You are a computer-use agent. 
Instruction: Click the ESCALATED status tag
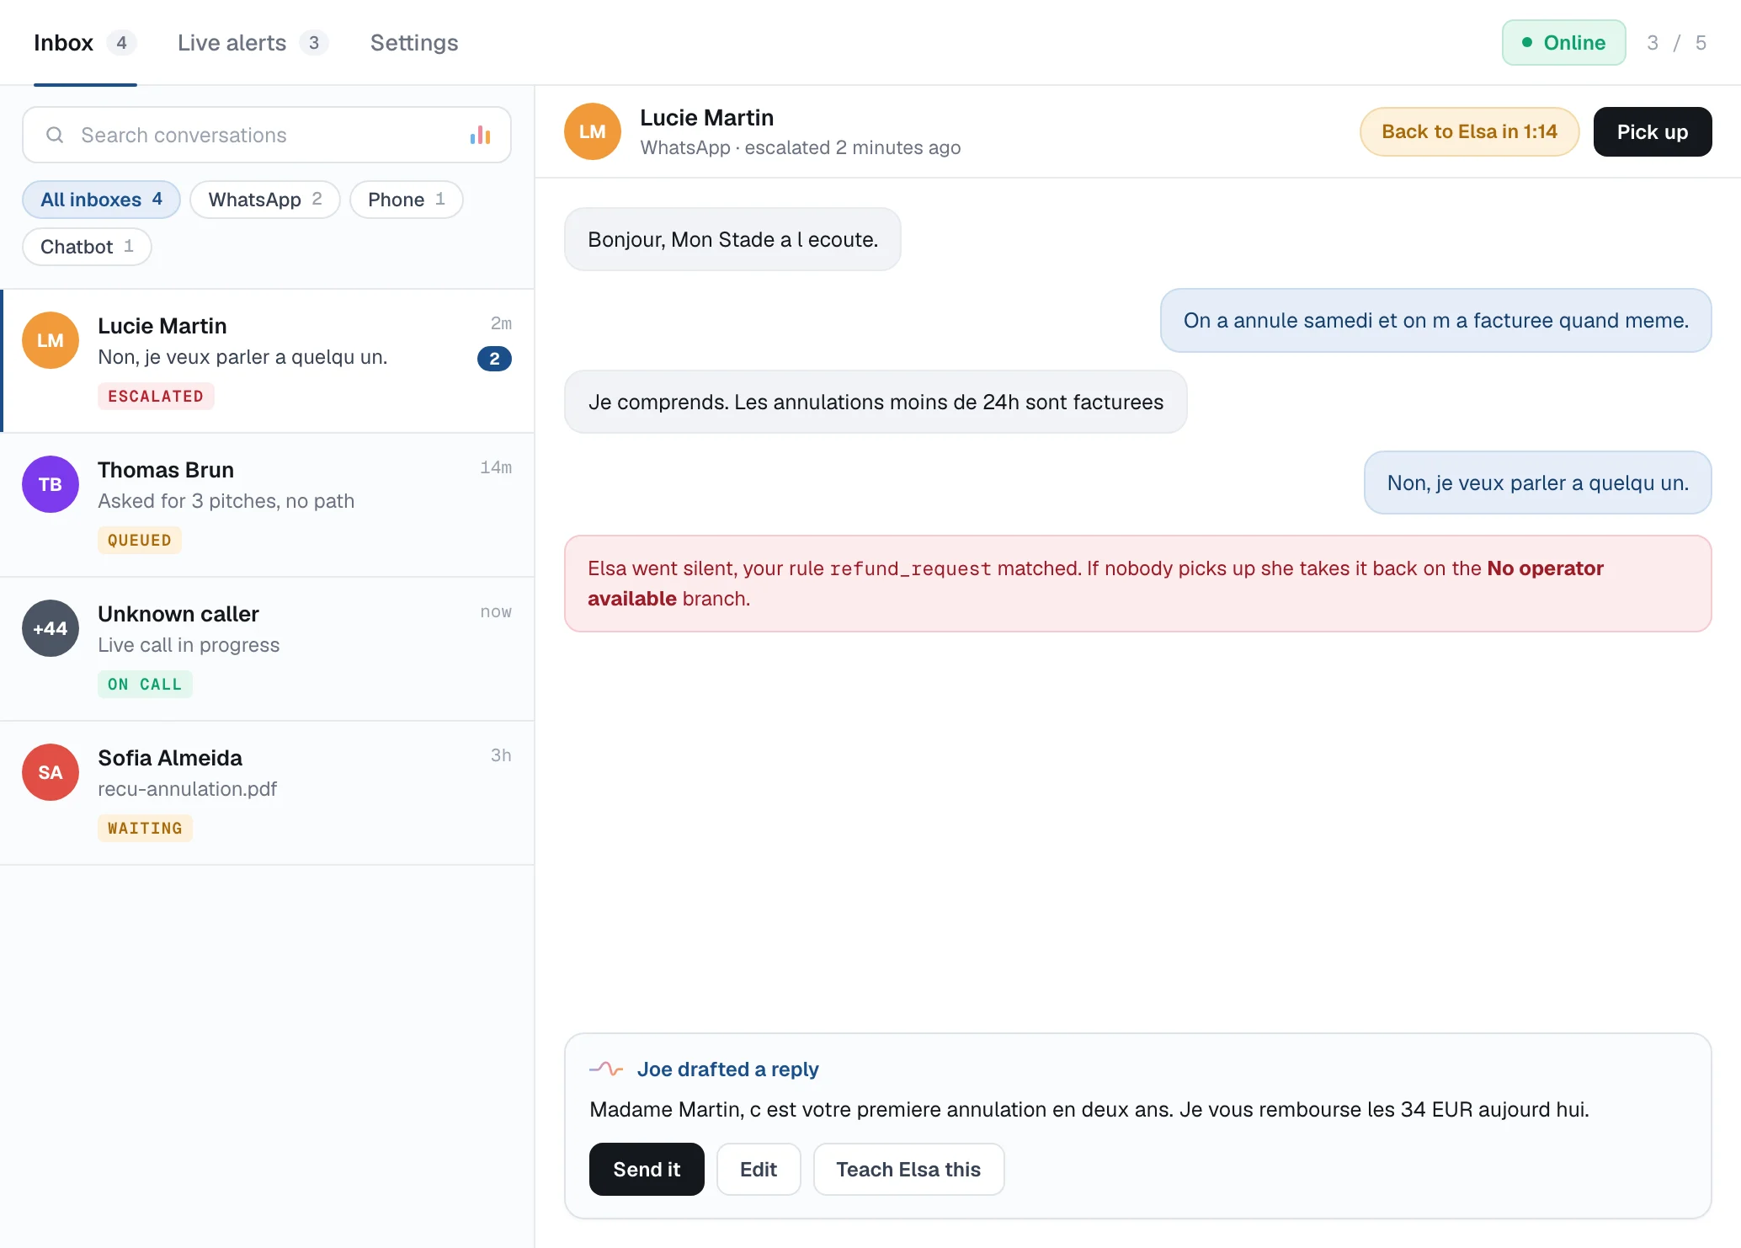click(156, 396)
